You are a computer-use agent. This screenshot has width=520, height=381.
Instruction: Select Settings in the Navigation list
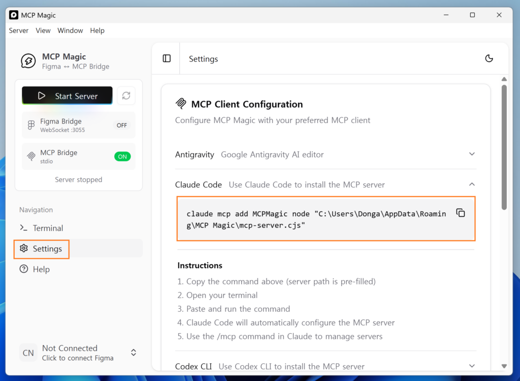(79, 248)
